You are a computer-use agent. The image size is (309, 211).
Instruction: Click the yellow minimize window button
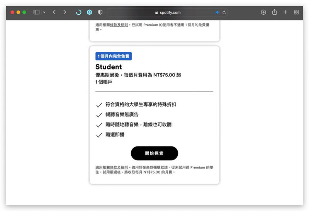(x=18, y=12)
